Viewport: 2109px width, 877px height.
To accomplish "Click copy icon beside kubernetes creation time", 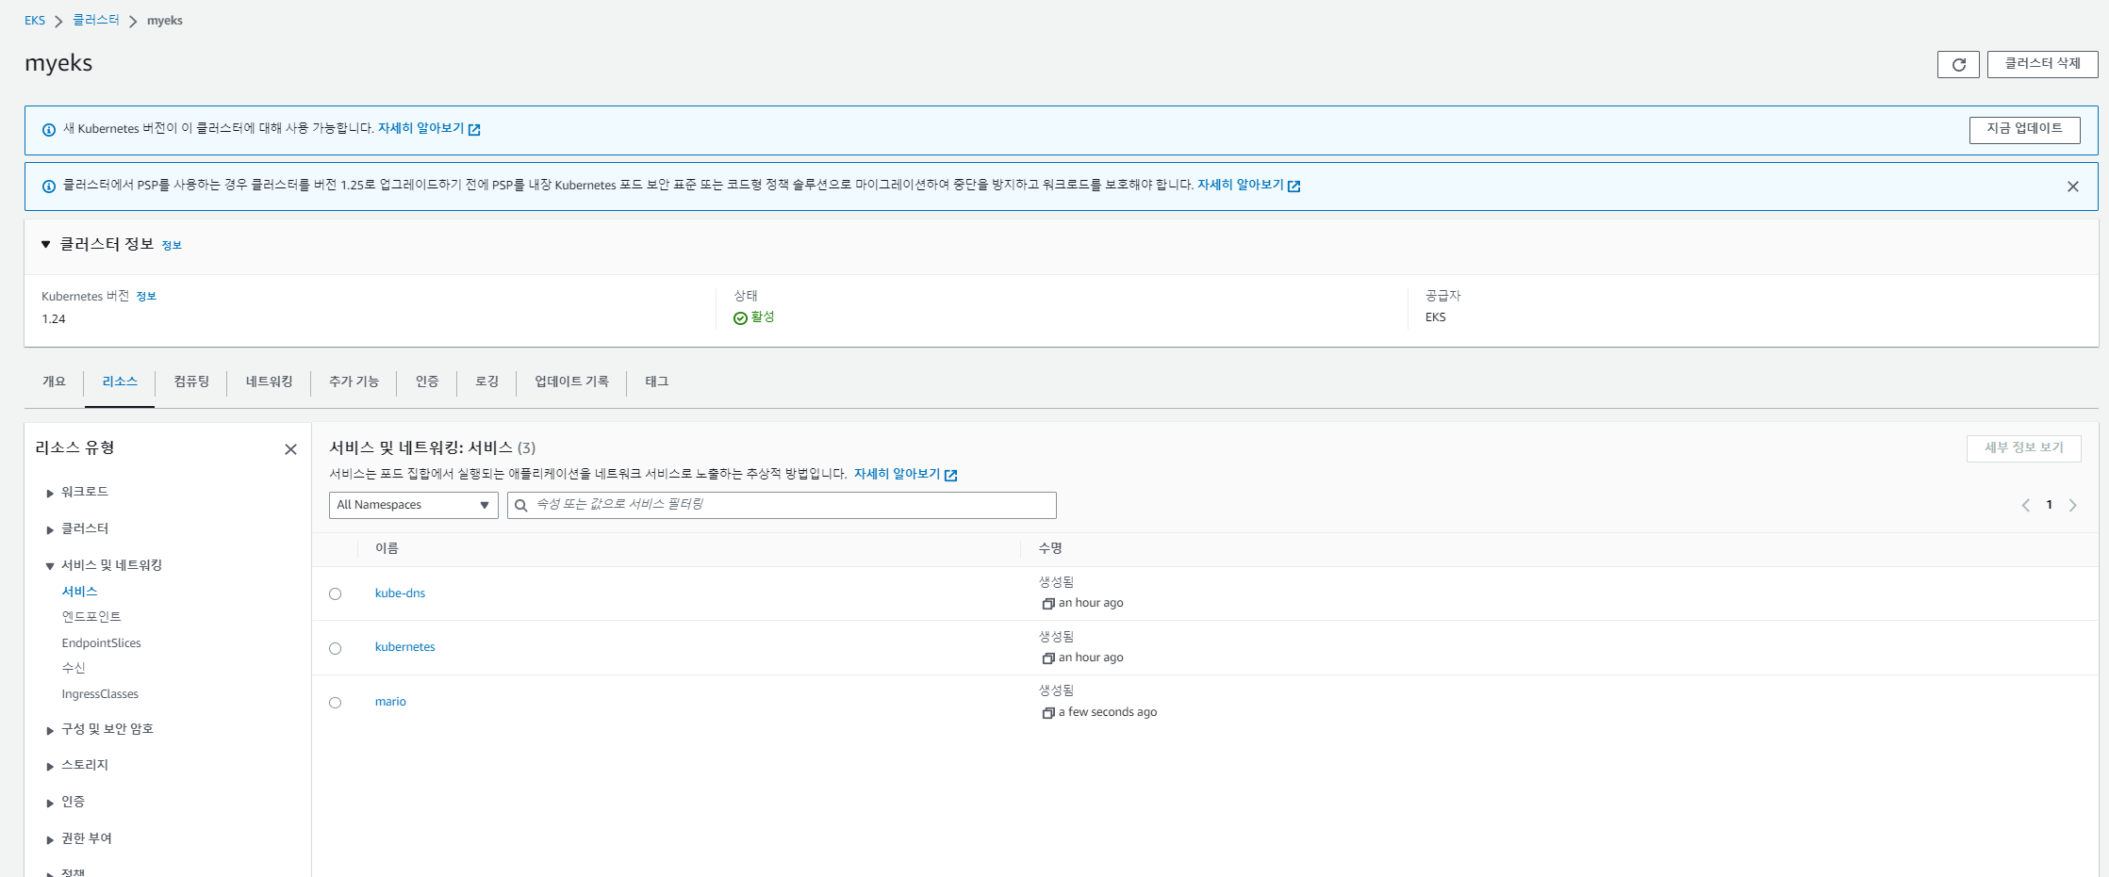I will 1047,658.
